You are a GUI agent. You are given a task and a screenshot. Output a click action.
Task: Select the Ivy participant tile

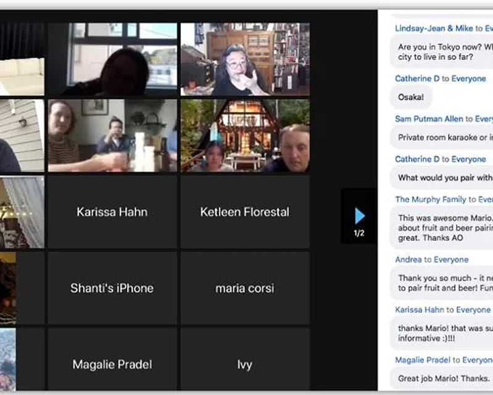[245, 364]
